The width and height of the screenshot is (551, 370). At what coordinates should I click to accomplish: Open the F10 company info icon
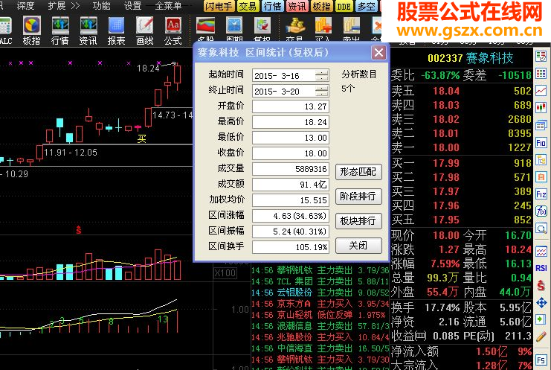[x=541, y=143]
